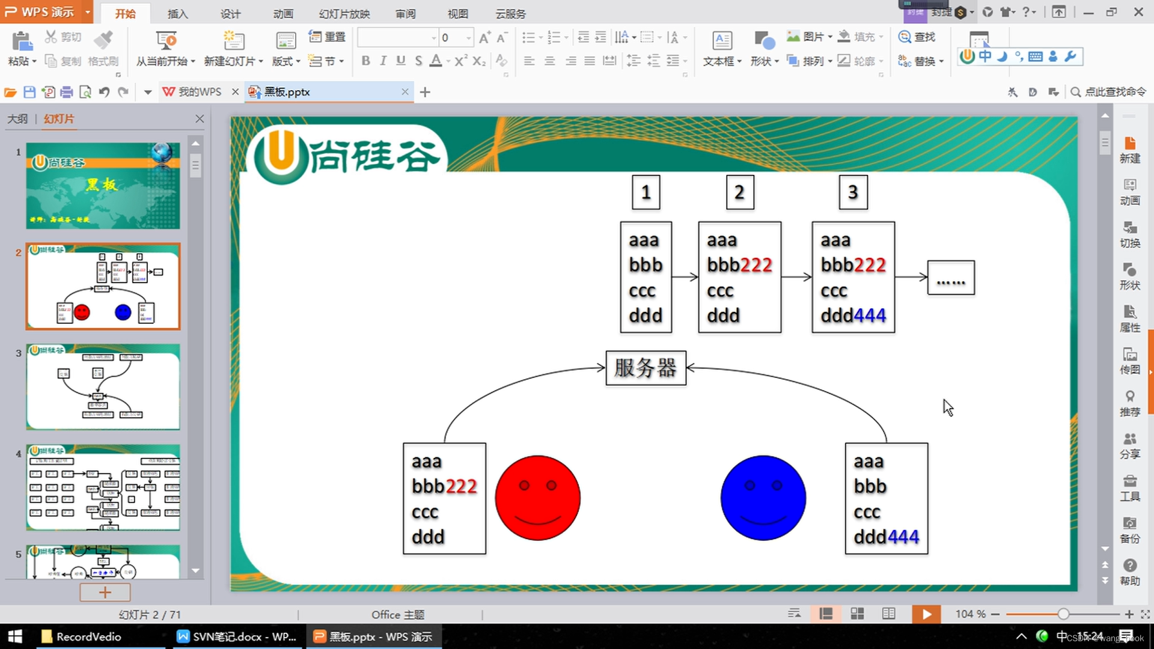
Task: Toggle italic formatting on selected text
Action: coord(383,61)
